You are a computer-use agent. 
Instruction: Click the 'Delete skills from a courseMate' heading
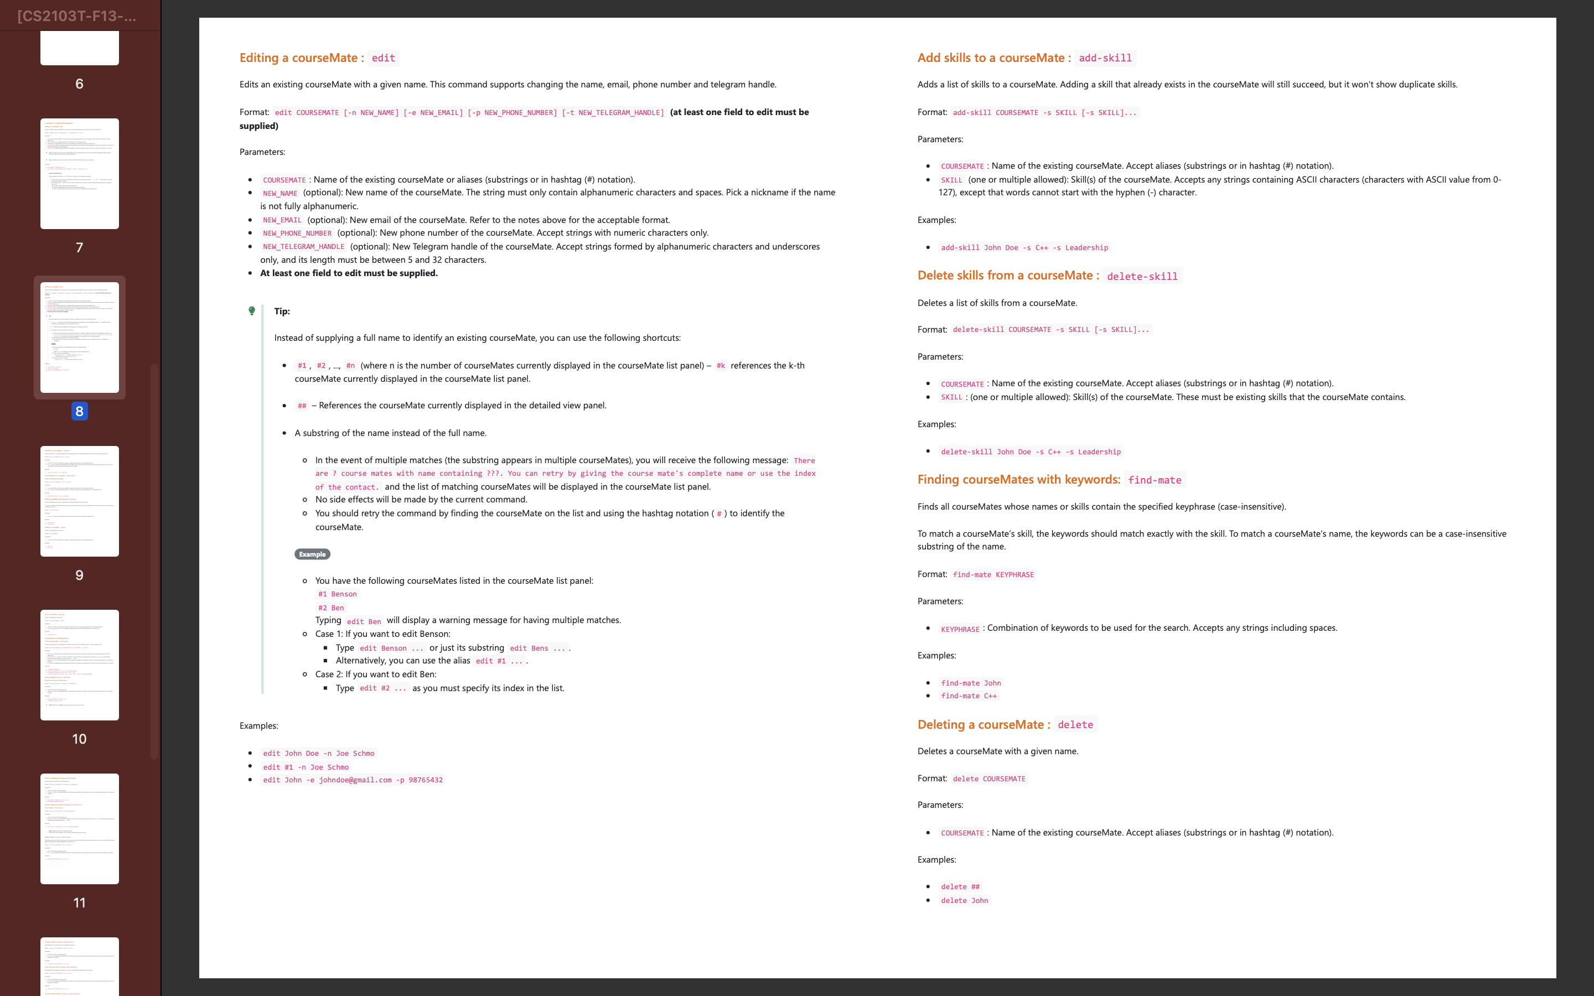coord(1008,276)
